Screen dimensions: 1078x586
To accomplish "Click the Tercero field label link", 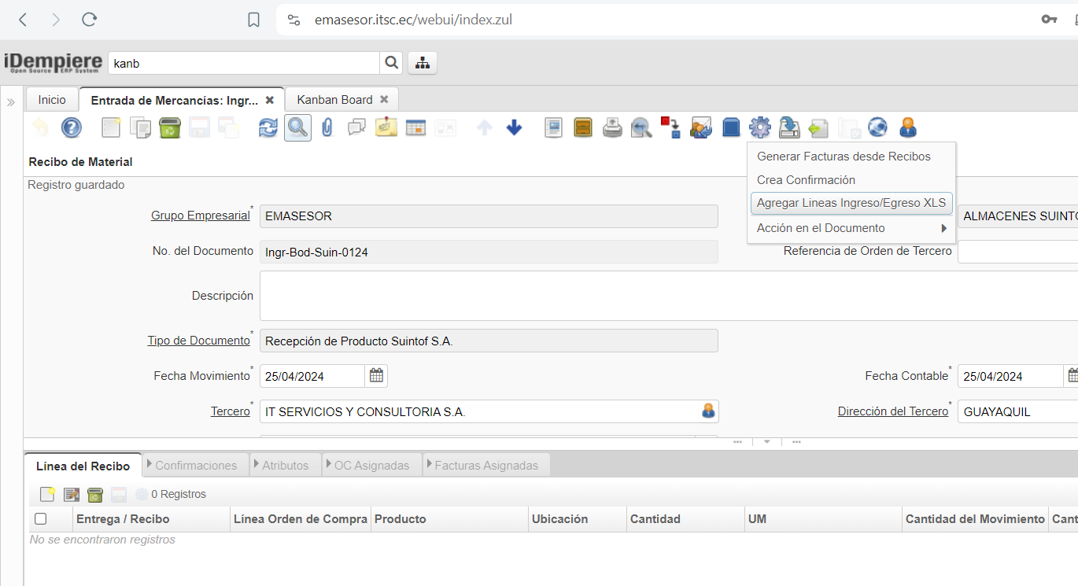I will (230, 411).
